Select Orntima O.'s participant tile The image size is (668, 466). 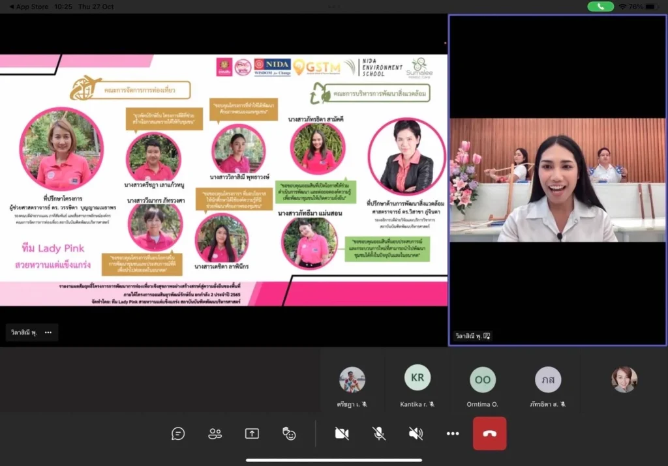[483, 385]
